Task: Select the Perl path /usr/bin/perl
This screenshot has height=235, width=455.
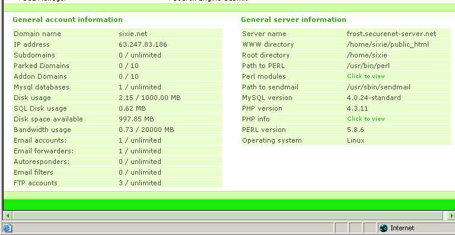Action: click(368, 66)
